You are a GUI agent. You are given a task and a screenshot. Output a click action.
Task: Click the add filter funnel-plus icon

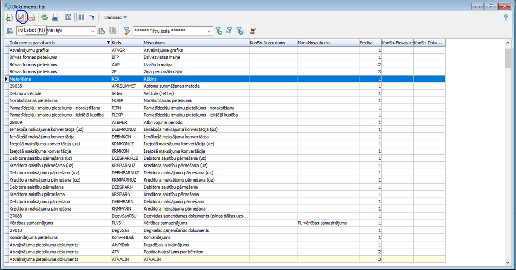(x=218, y=31)
